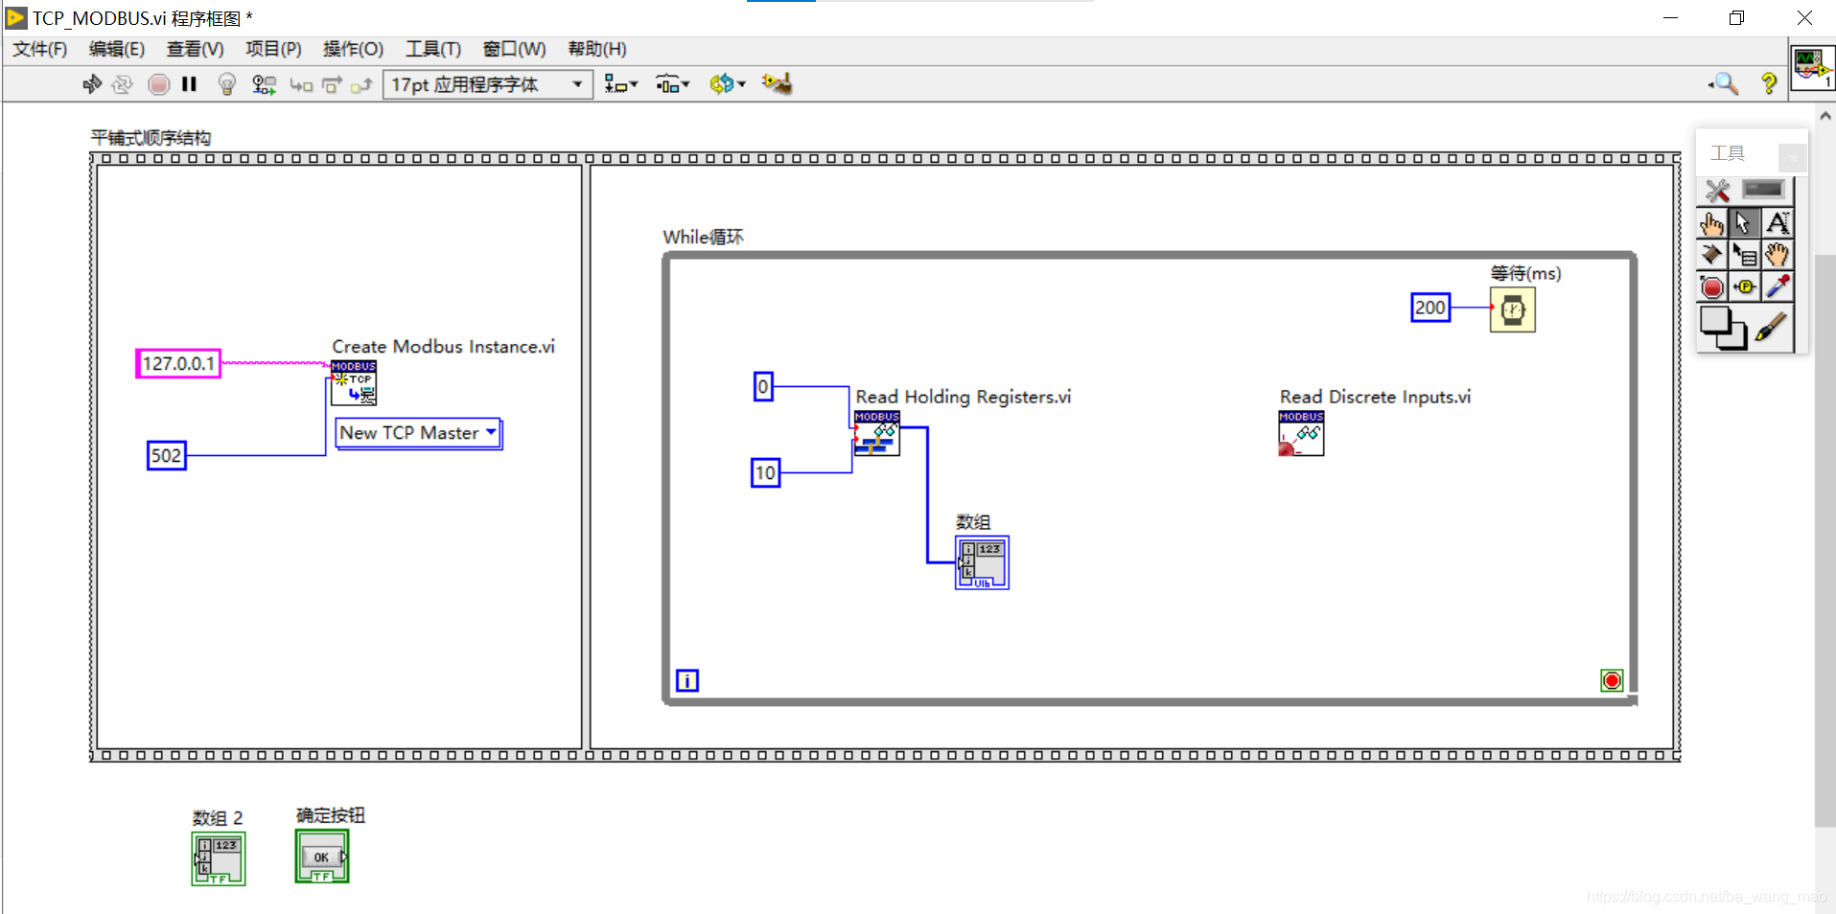Click the search magnifier icon
This screenshot has width=1836, height=914.
click(1724, 84)
